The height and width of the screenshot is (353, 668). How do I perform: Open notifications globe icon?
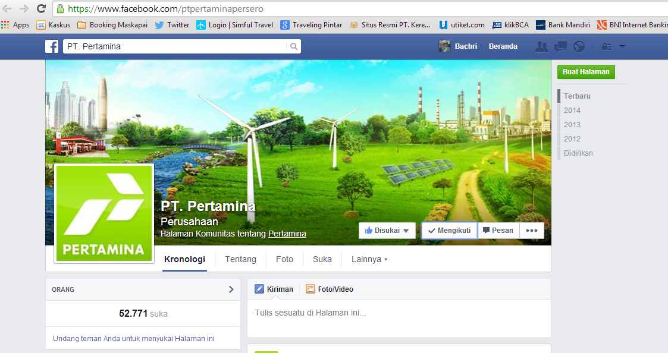point(579,46)
